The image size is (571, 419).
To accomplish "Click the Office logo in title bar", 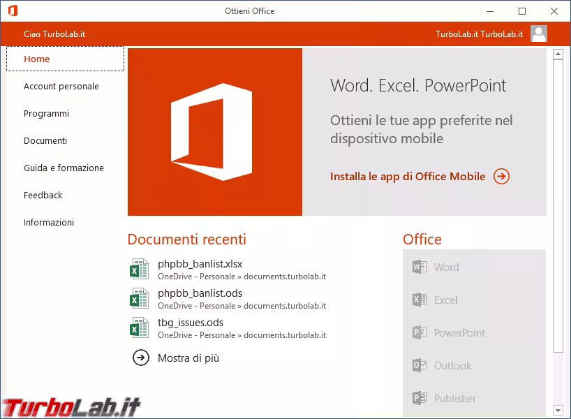I will point(13,10).
